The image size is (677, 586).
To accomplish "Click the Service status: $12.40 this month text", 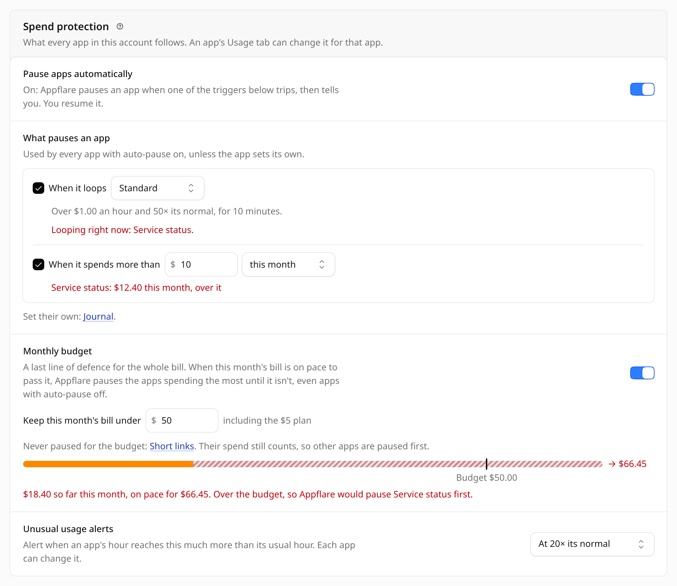I will tap(136, 288).
